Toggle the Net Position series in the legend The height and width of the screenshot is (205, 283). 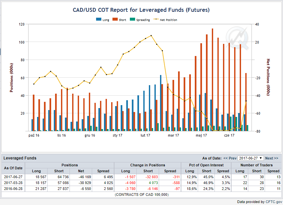165,20
